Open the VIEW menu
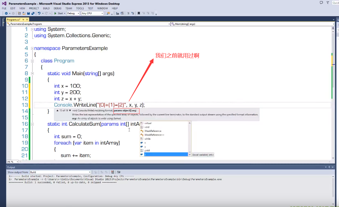 22,8
